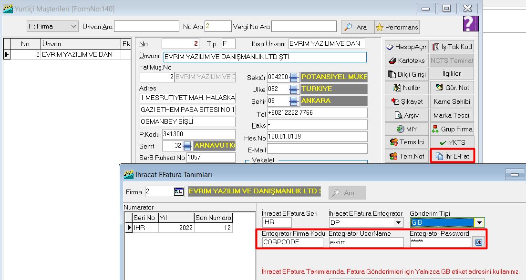This screenshot has height=280, width=526.
Task: Click the Faks field
Action: (x=317, y=125)
